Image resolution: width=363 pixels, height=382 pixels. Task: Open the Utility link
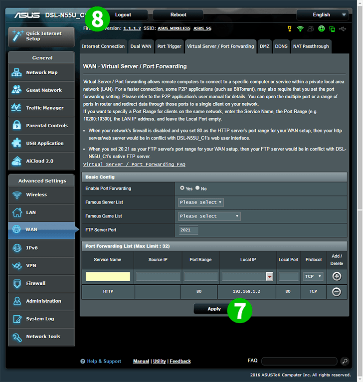pyautogui.click(x=160, y=361)
